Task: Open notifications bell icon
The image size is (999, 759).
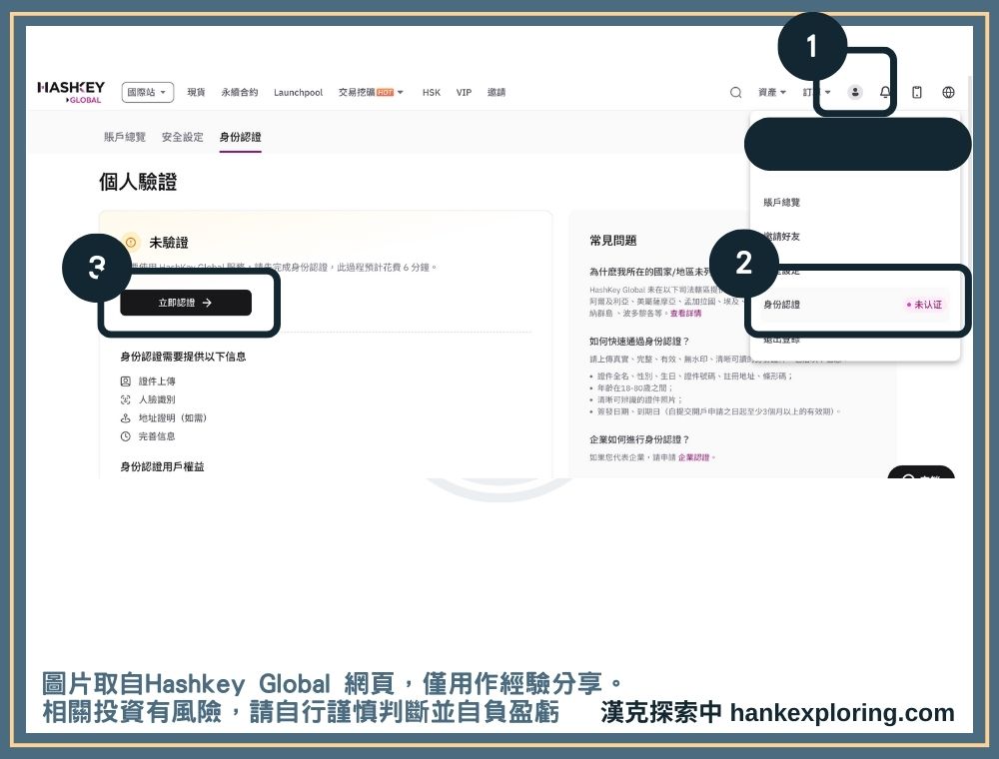Action: coord(885,92)
